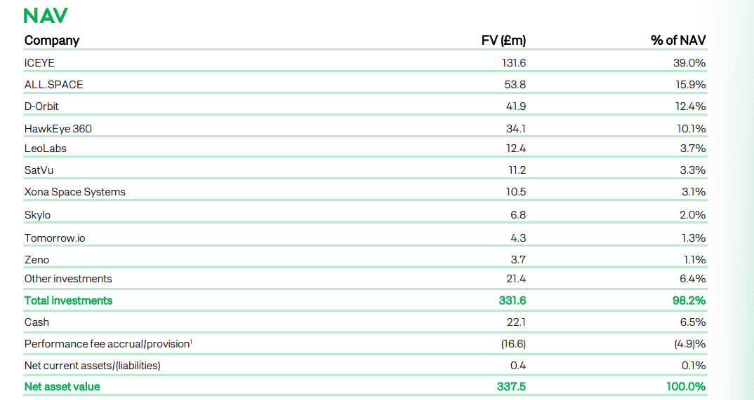Image resolution: width=754 pixels, height=400 pixels.
Task: Click the D-Orbit company name
Action: (42, 106)
